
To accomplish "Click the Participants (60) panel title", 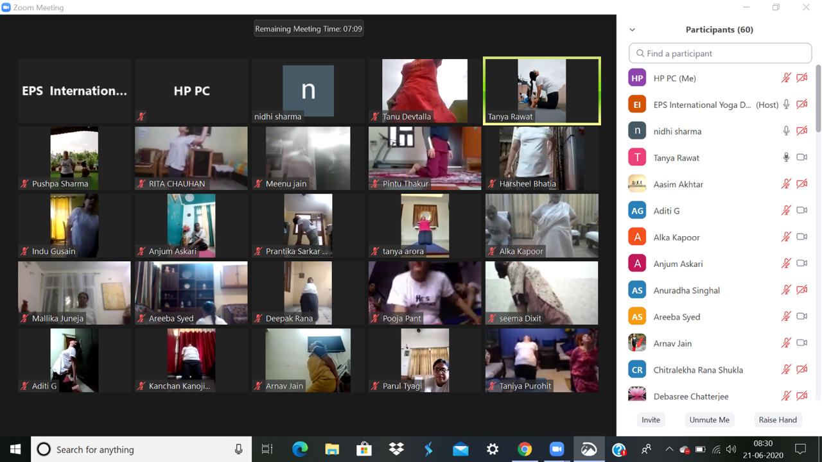I will pyautogui.click(x=719, y=30).
